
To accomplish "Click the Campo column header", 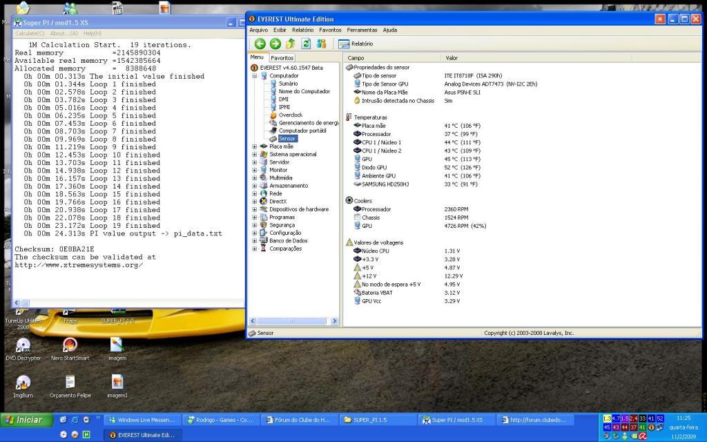I will [392, 58].
